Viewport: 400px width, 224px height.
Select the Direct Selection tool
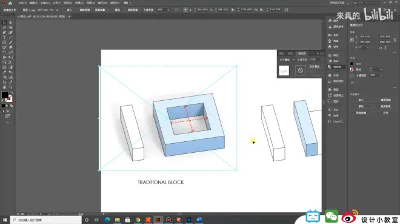click(11, 22)
